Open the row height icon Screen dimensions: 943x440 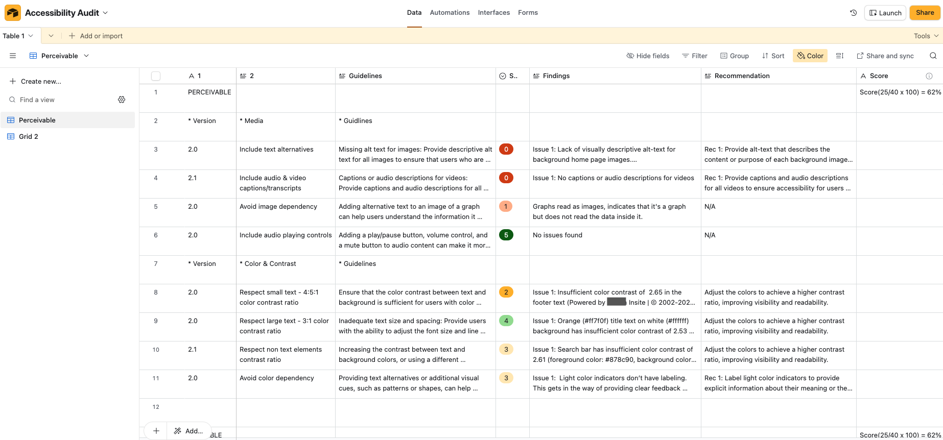pyautogui.click(x=839, y=56)
